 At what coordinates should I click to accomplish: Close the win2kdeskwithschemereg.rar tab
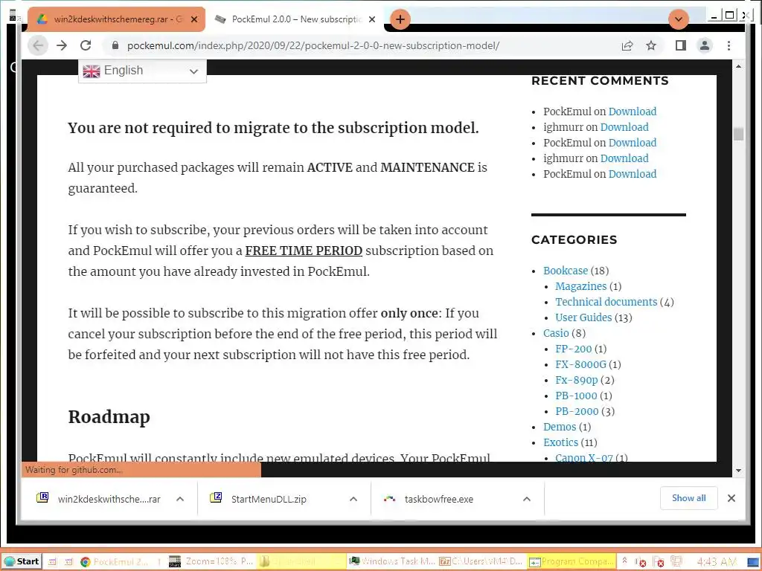[194, 19]
